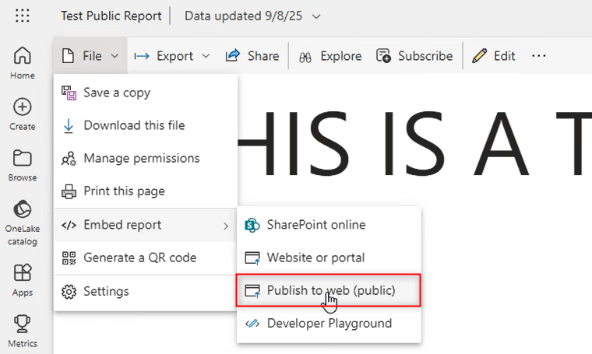Select Publish to web (public)
Image resolution: width=592 pixels, height=354 pixels.
pos(329,290)
